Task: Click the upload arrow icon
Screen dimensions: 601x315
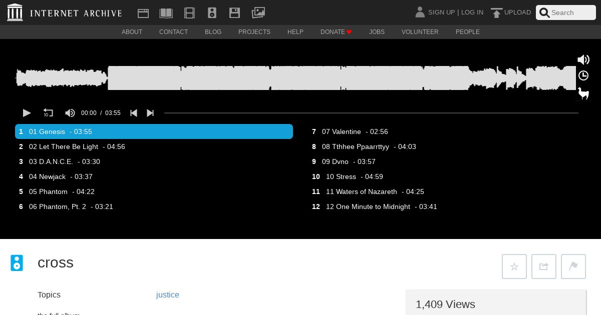Action: 496,13
